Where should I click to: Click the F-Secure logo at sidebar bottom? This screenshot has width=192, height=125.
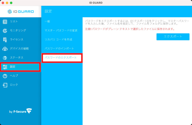20,111
